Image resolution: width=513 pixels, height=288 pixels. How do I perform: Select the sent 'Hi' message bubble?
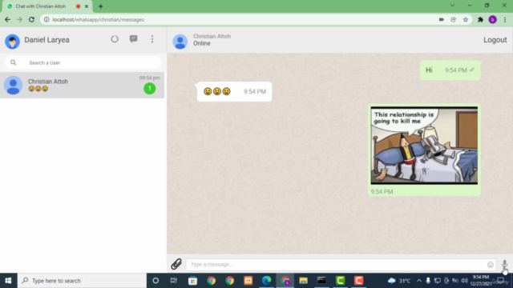tap(450, 70)
